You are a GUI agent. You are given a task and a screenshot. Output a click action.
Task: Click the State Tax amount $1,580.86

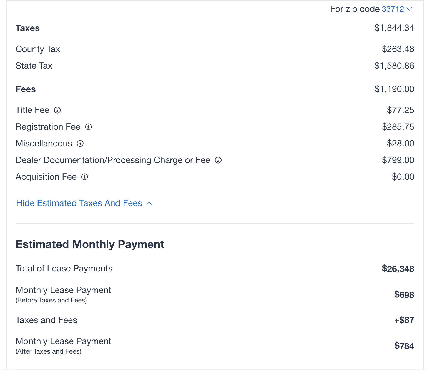pos(394,66)
